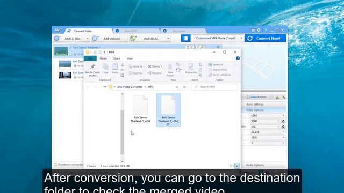Expand the address bar history dropdown
The image size is (344, 193).
coord(177,87)
